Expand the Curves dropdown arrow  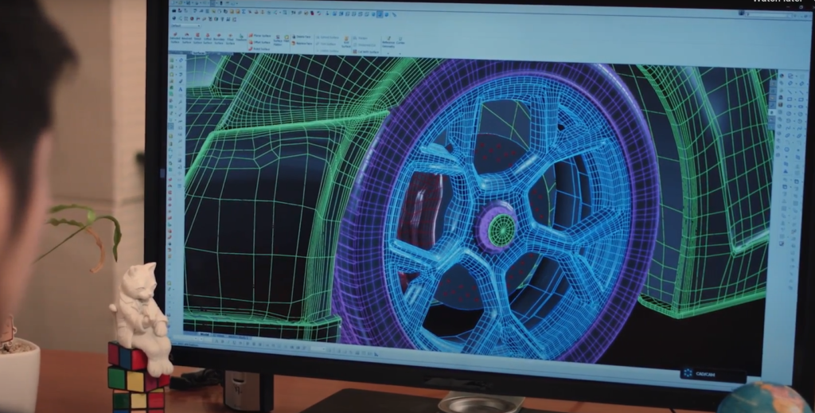point(400,53)
